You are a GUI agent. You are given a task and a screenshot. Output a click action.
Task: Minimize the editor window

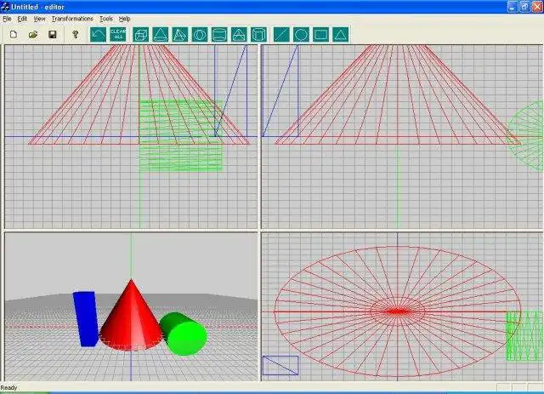coord(513,7)
